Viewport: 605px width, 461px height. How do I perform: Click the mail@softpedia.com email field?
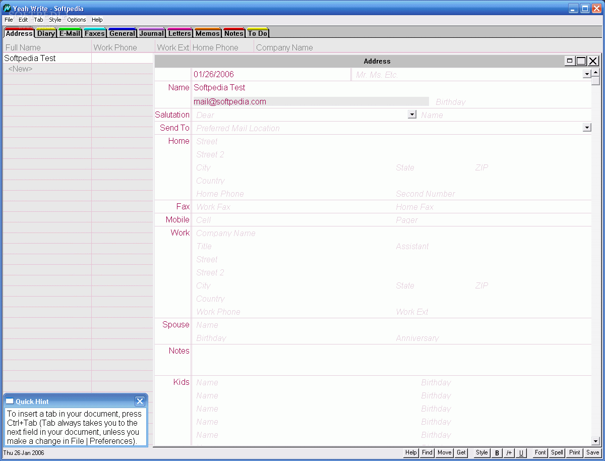[x=311, y=101]
